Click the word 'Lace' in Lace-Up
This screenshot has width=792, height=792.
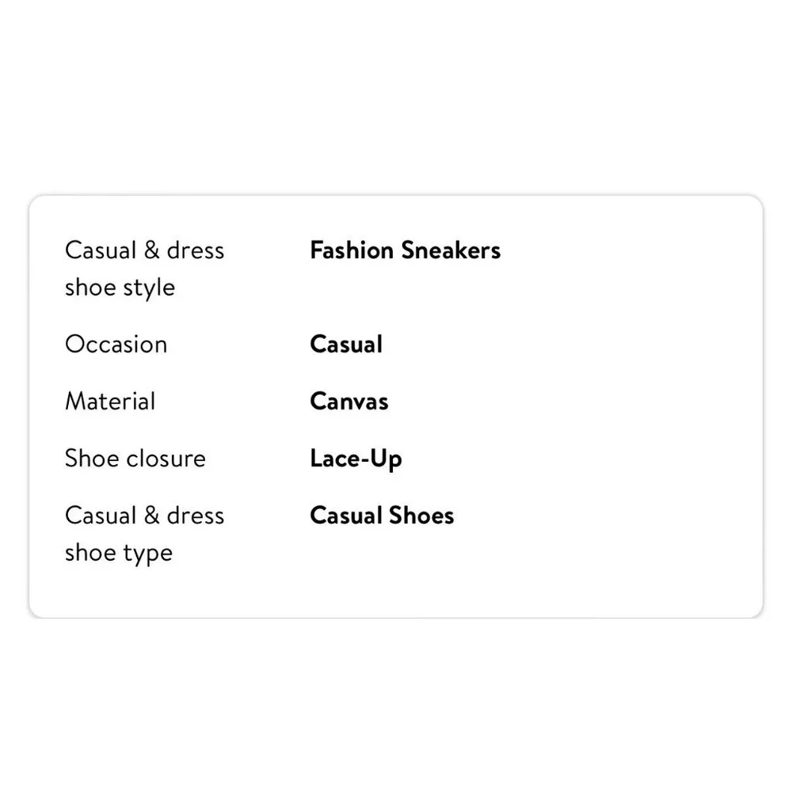click(x=335, y=458)
